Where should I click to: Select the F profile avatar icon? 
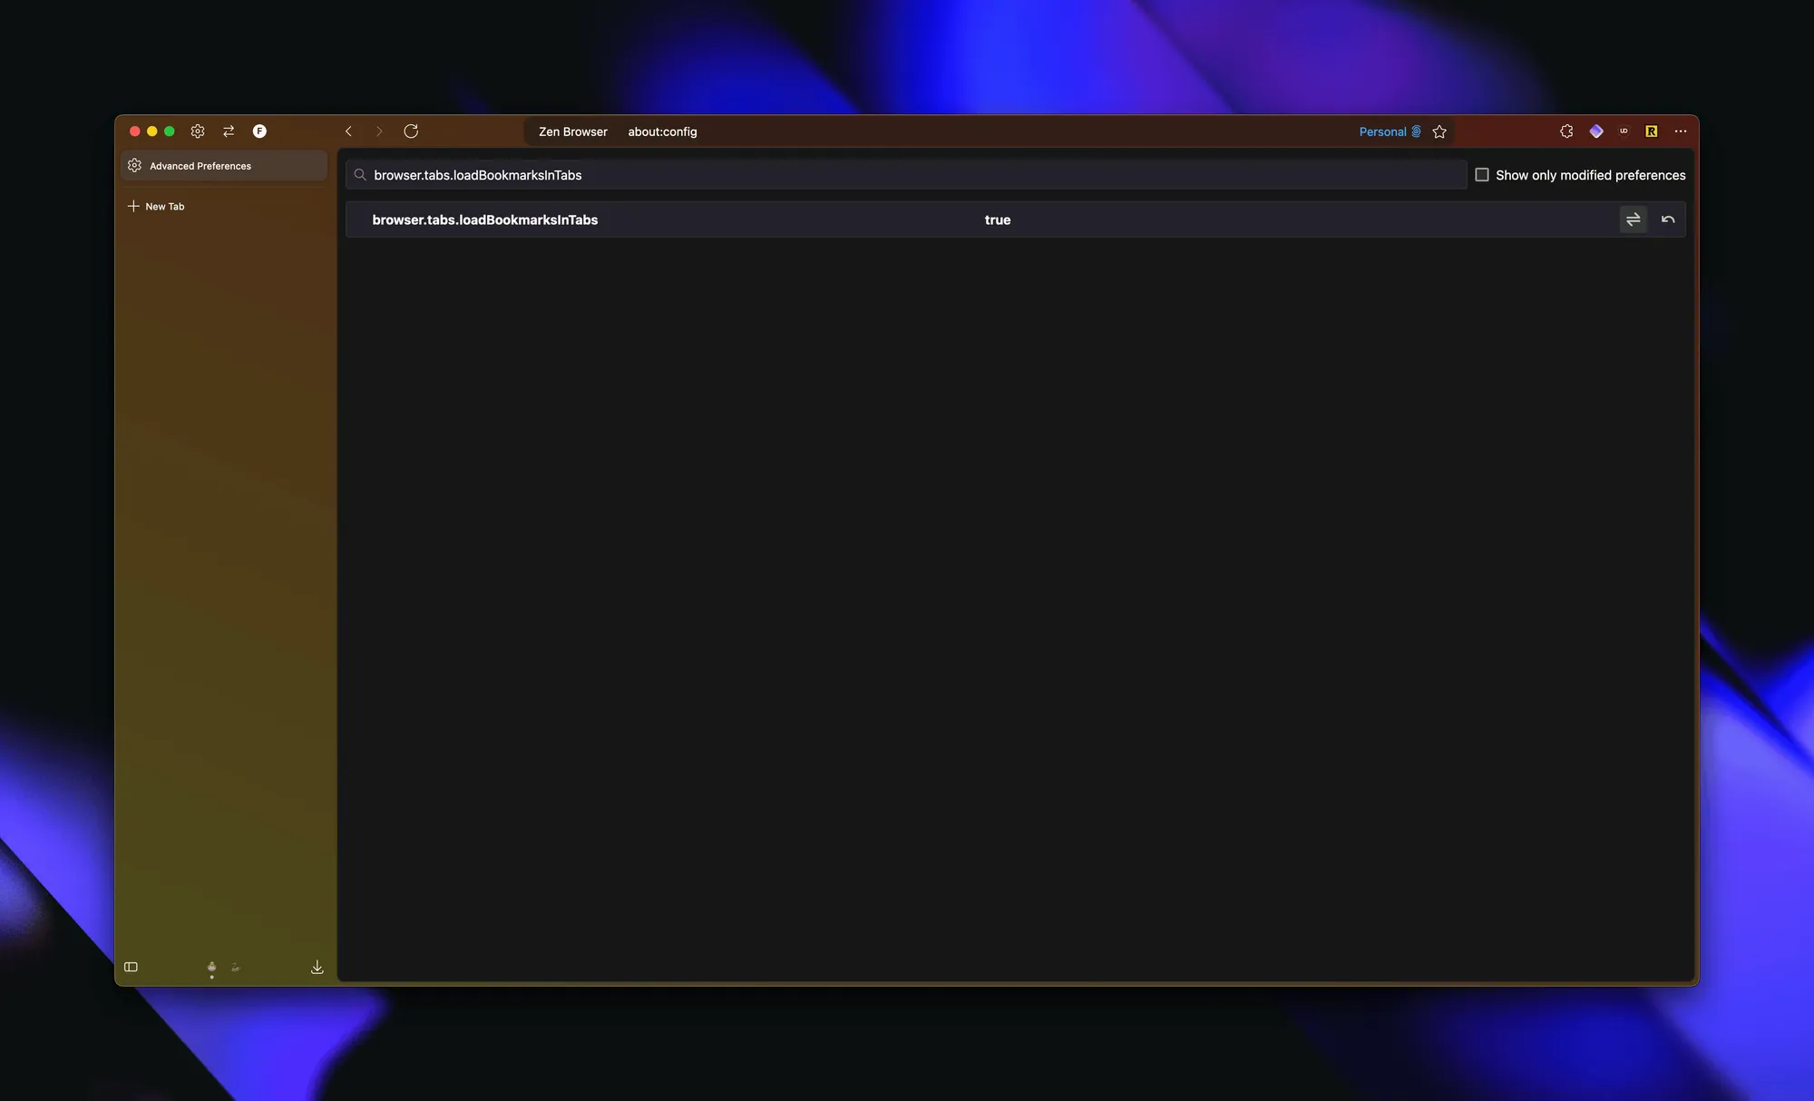260,131
